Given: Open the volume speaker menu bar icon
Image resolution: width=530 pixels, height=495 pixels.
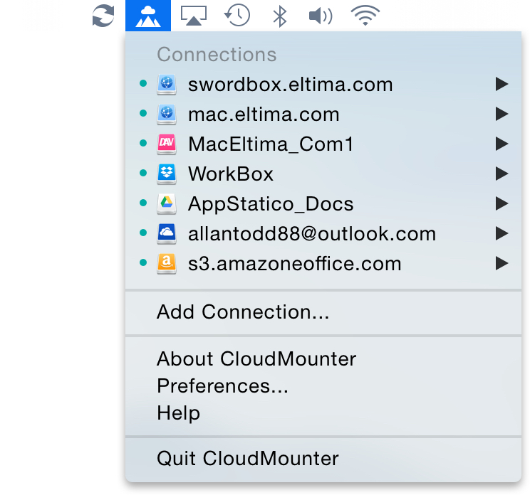Looking at the screenshot, I should pyautogui.click(x=321, y=16).
